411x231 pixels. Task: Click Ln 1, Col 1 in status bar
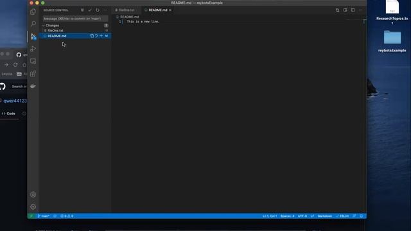pyautogui.click(x=270, y=216)
